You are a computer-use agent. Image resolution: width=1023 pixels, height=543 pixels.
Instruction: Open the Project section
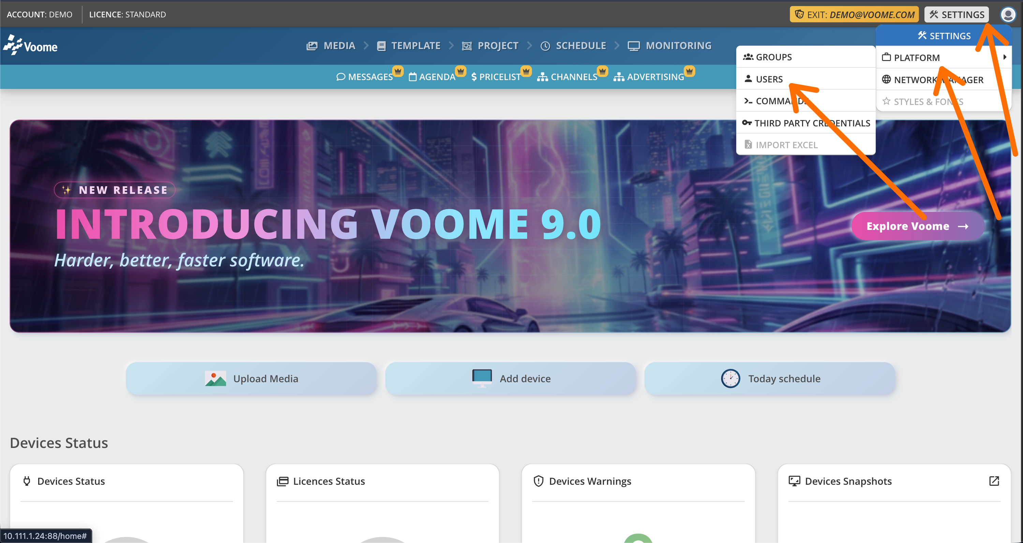(x=490, y=46)
